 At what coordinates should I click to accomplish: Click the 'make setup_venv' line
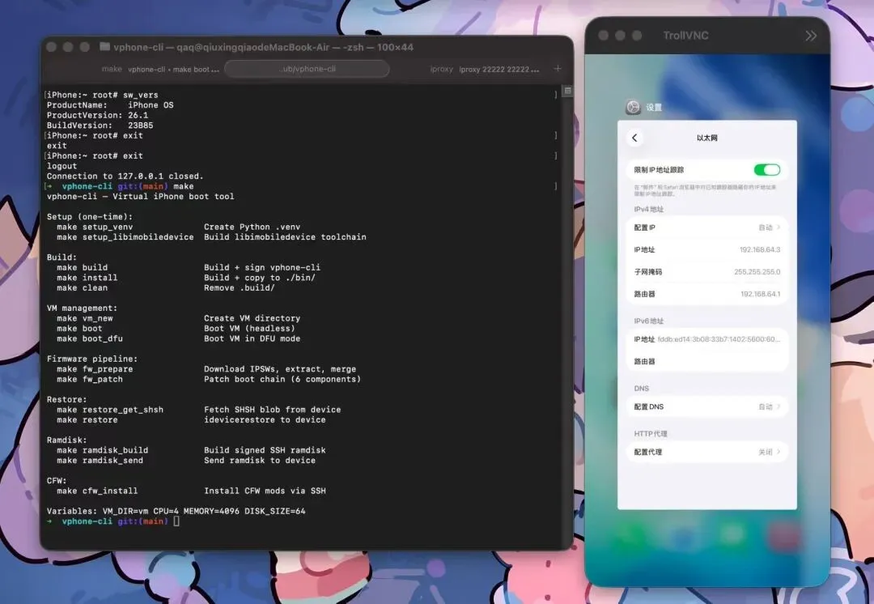178,227
